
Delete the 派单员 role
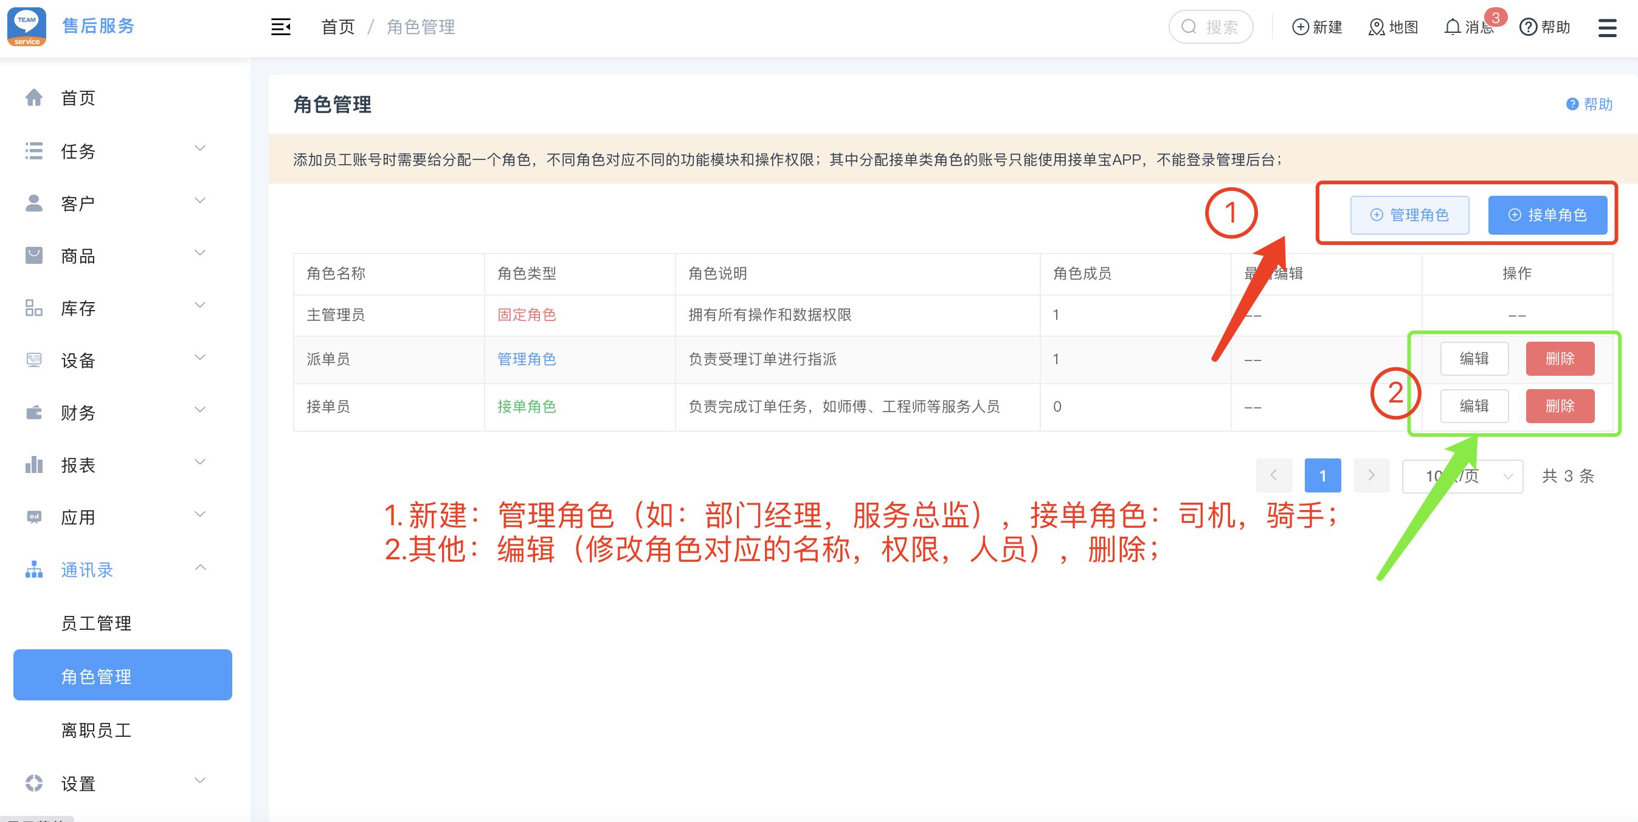point(1559,359)
